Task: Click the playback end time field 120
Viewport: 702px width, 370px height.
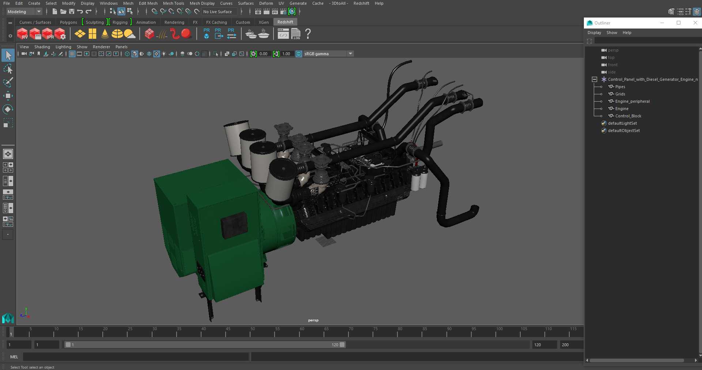Action: click(x=544, y=345)
